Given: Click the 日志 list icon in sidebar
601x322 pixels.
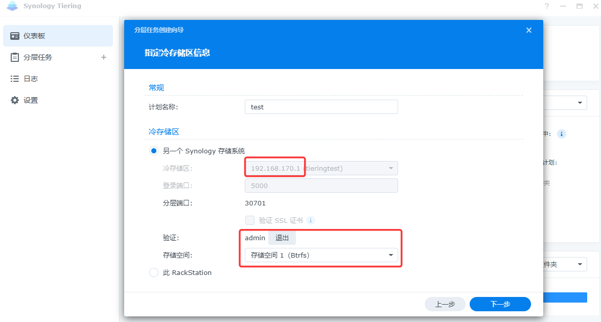Looking at the screenshot, I should 15,79.
